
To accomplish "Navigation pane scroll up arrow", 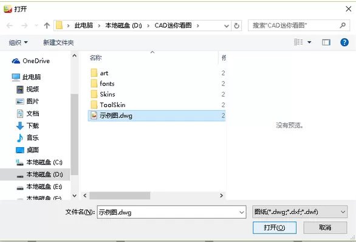I will (74, 55).
